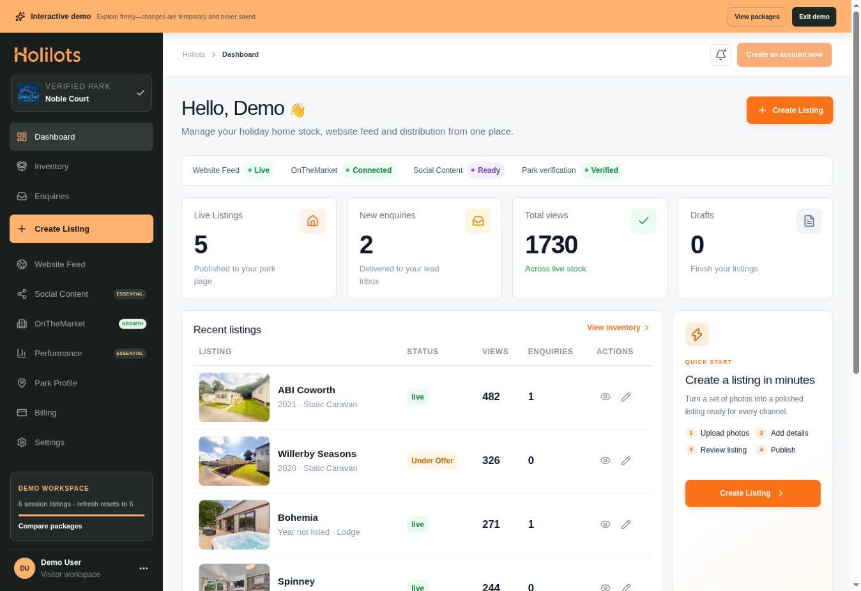
Task: Click the Upload photos step
Action: pos(718,433)
